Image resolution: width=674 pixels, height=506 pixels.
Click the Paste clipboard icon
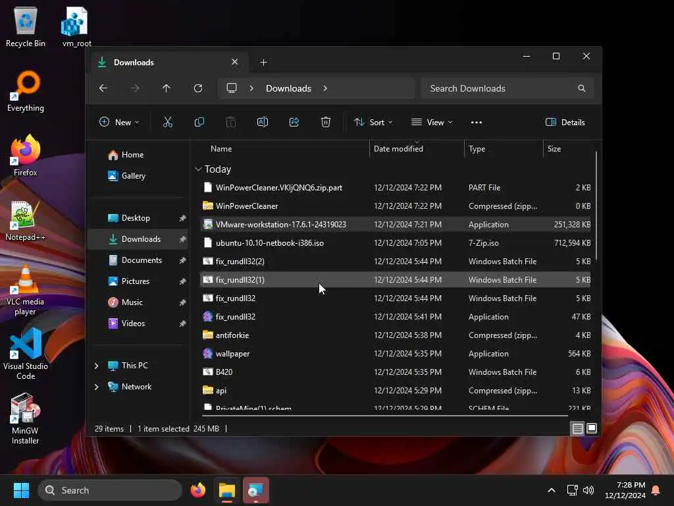[231, 122]
